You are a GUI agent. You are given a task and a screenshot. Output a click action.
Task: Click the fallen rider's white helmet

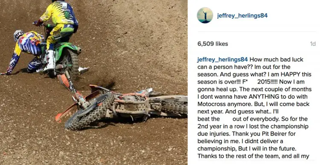click(18, 35)
